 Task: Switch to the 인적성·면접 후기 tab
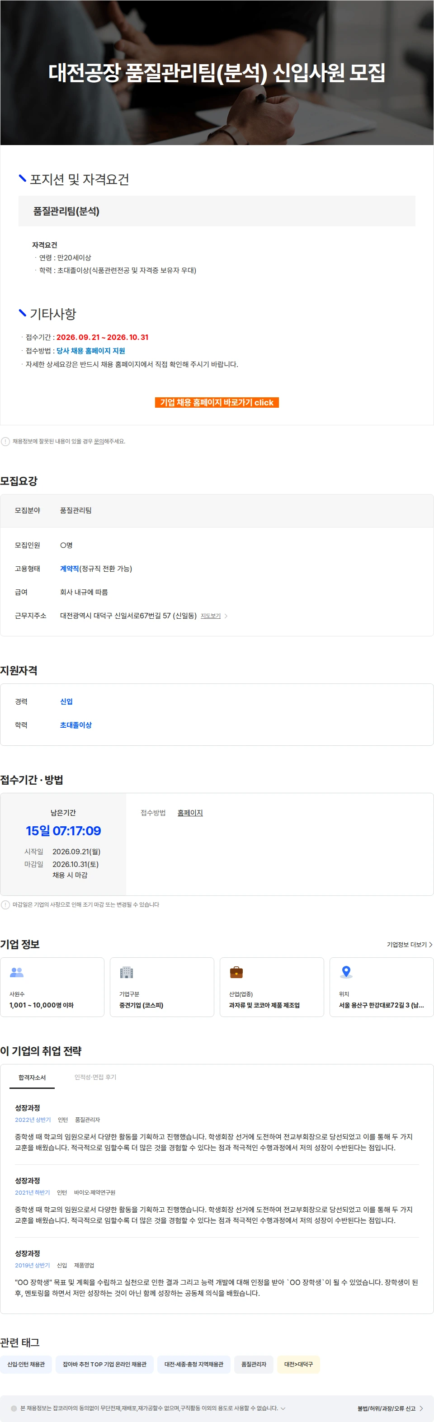[x=95, y=1077]
